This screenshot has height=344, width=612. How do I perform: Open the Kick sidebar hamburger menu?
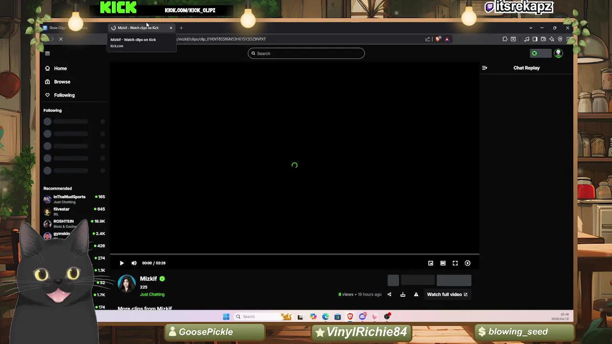(x=47, y=54)
